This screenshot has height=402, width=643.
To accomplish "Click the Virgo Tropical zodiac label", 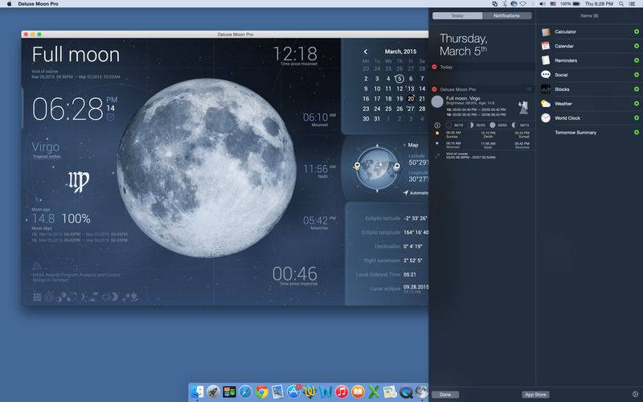I will point(46,150).
